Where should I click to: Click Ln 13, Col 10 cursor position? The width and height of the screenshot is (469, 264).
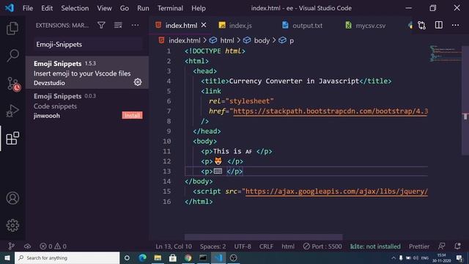[x=174, y=246]
